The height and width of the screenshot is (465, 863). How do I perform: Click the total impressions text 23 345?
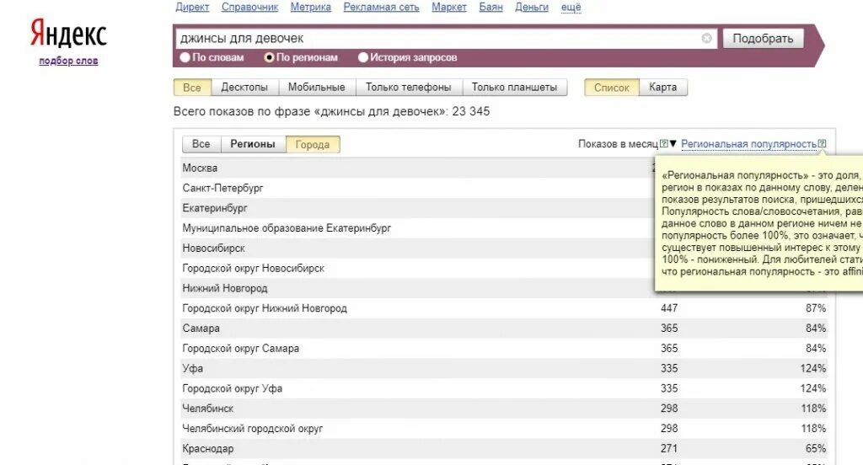tap(470, 111)
